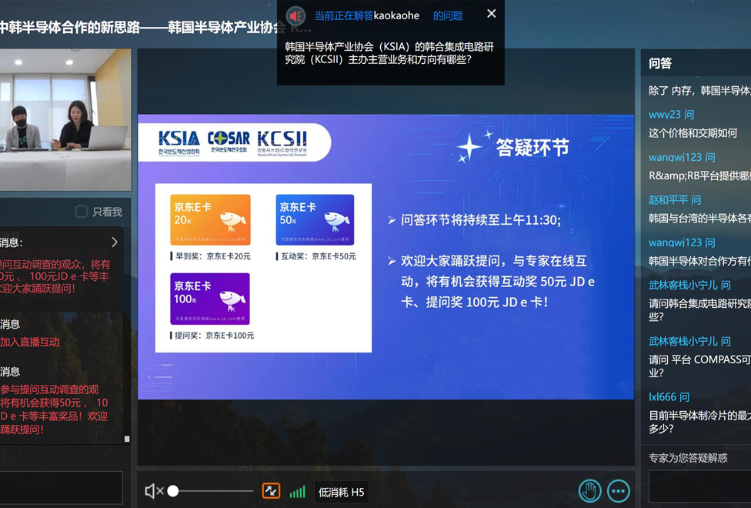751x508 pixels.
Task: Click the red 加入直播互动 message
Action: click(30, 342)
